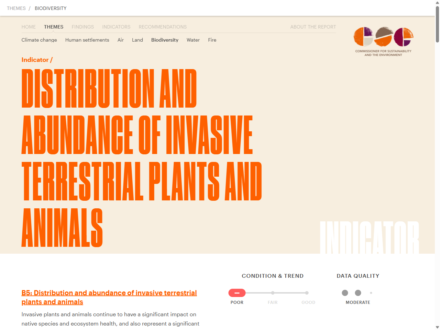The width and height of the screenshot is (440, 330).
Task: Click the page's vertical scrollbar thumb
Action: click(x=437, y=24)
